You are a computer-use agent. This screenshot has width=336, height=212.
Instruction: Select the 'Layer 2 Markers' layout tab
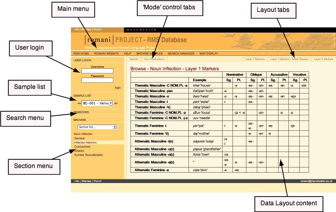coord(324,59)
